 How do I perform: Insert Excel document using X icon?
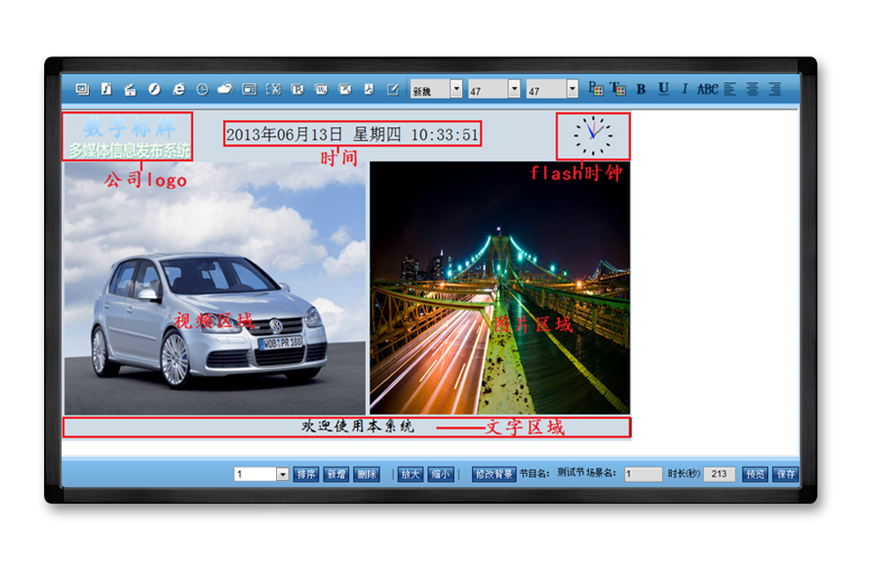[x=273, y=89]
